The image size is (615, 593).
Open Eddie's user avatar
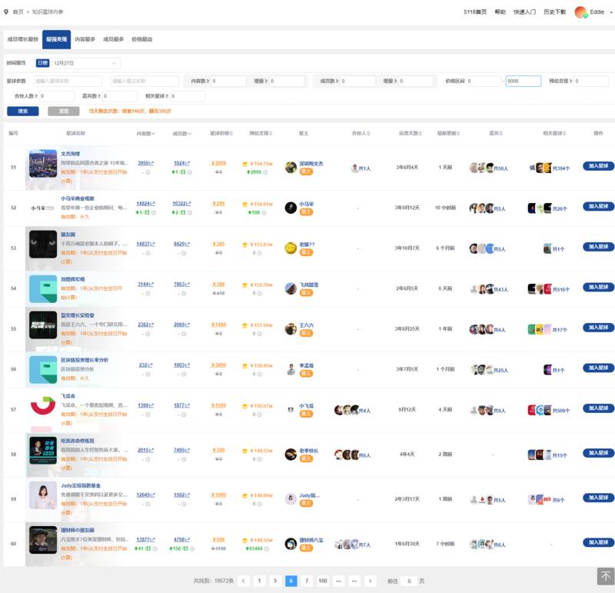(579, 12)
